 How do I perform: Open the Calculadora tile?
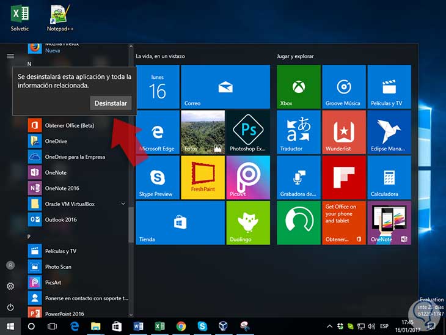pos(389,177)
